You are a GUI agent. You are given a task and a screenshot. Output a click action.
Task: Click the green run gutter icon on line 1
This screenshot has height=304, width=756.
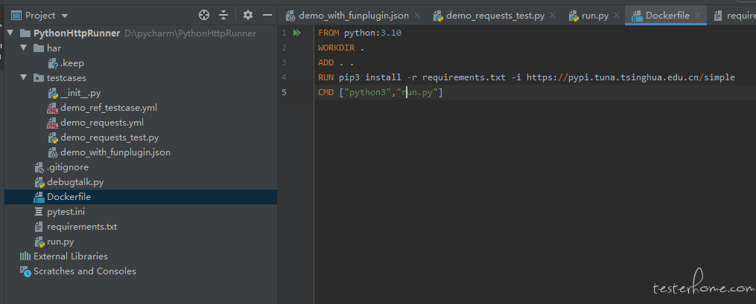[x=297, y=33]
